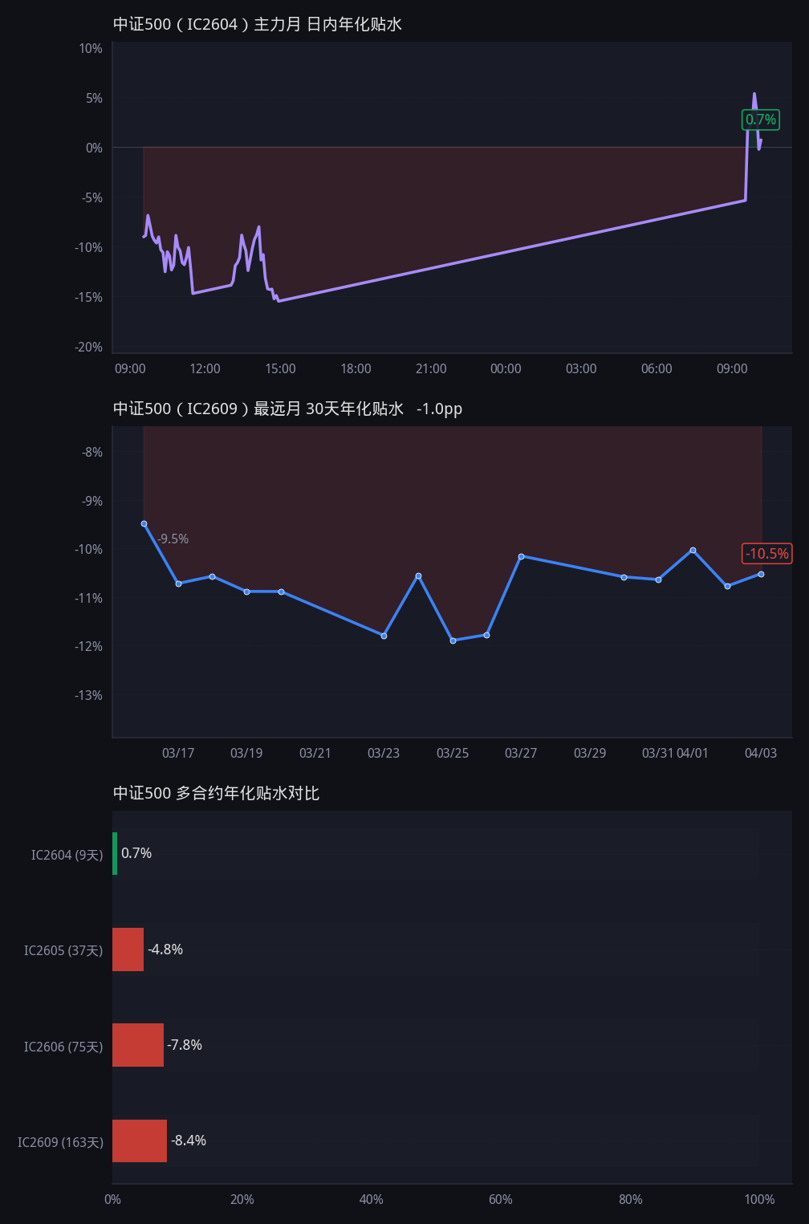The width and height of the screenshot is (809, 1224).
Task: Click the 03/17 date axis label
Action: pyautogui.click(x=178, y=754)
